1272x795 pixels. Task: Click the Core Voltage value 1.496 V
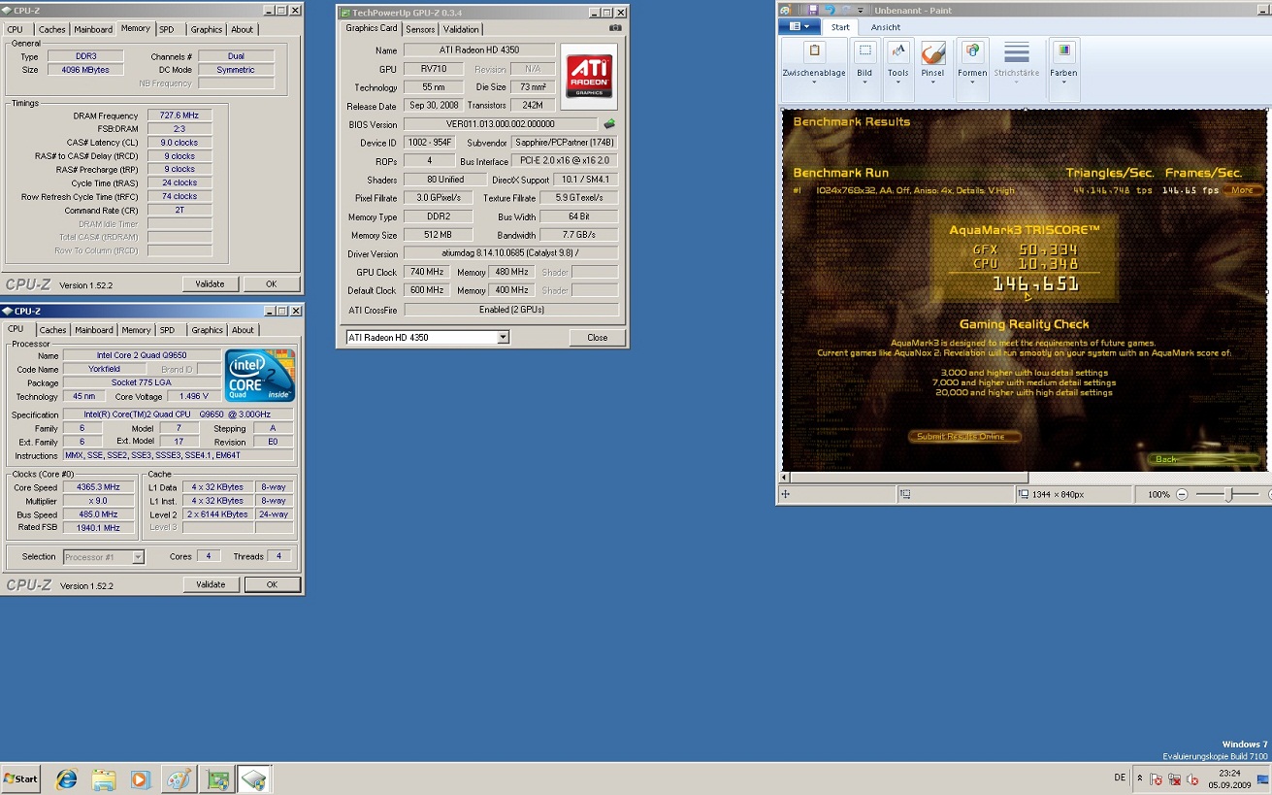tap(194, 396)
